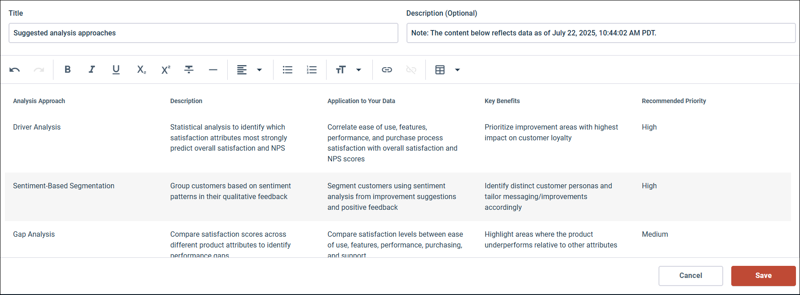
Task: Click 'Identify distinct customer personas' cell
Action: pos(548,197)
